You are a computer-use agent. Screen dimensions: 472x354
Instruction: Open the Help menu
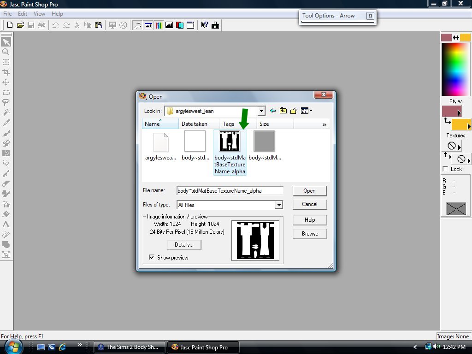(x=57, y=14)
